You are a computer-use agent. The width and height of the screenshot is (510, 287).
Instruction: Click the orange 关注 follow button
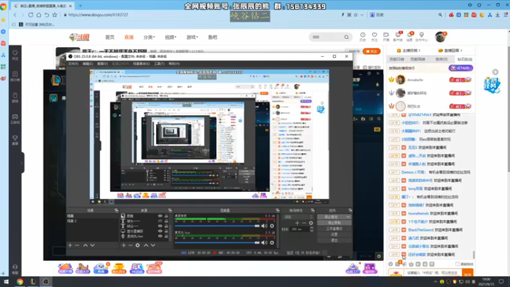(x=372, y=52)
